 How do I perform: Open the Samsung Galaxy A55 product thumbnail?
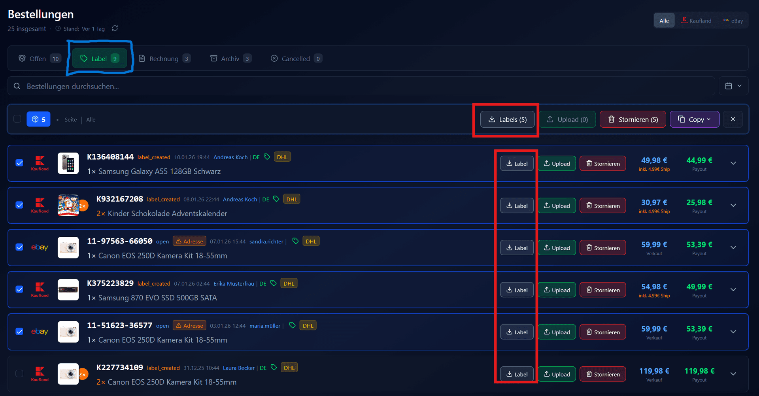tap(68, 163)
